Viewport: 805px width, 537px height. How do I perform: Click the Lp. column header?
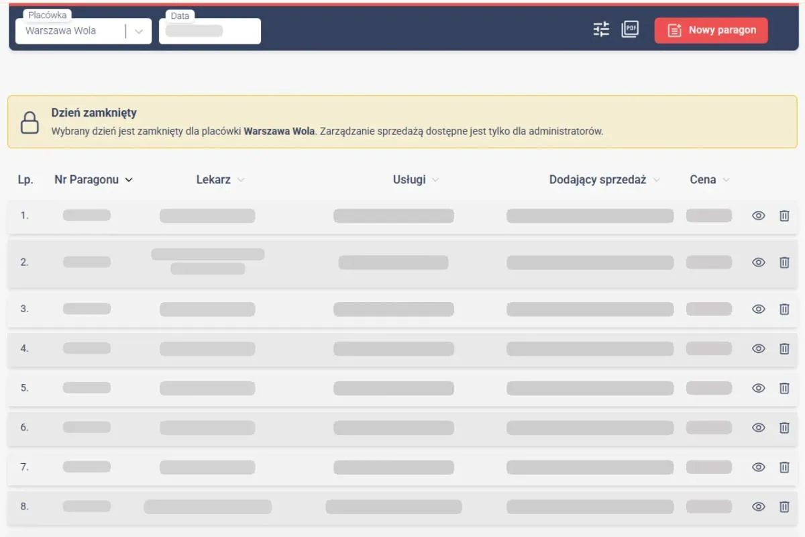[25, 180]
